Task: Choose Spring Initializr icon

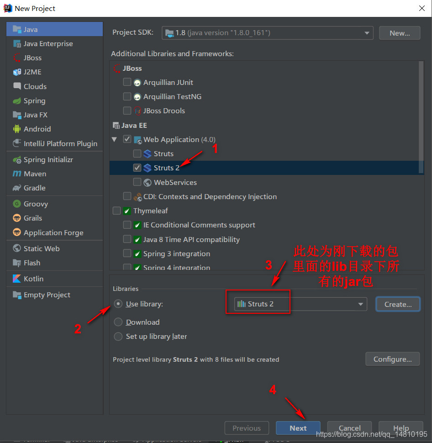Action: 17,160
